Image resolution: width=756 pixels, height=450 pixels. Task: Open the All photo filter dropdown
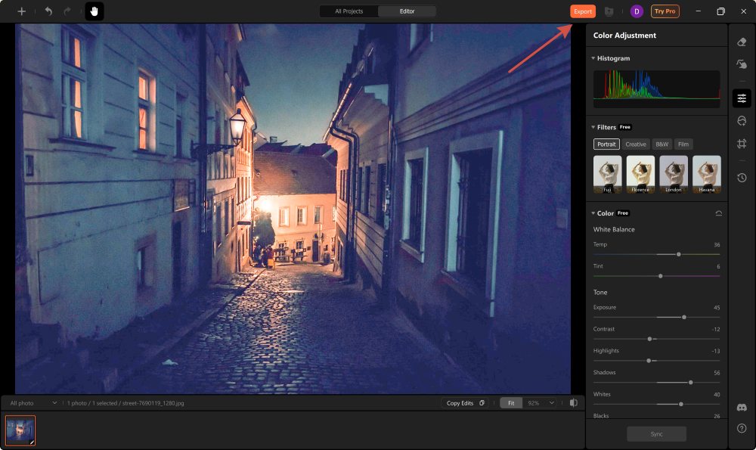click(x=33, y=403)
